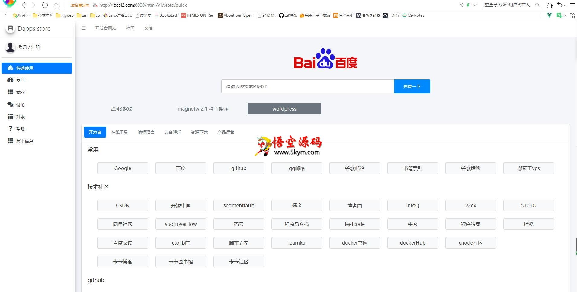
Task: Click the browser undo arrow icon
Action: click(x=560, y=5)
